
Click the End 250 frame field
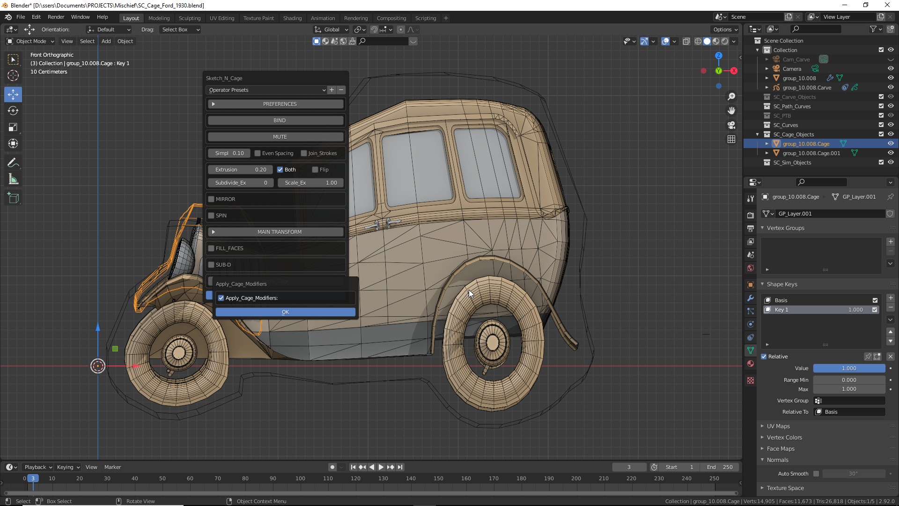[x=720, y=467]
